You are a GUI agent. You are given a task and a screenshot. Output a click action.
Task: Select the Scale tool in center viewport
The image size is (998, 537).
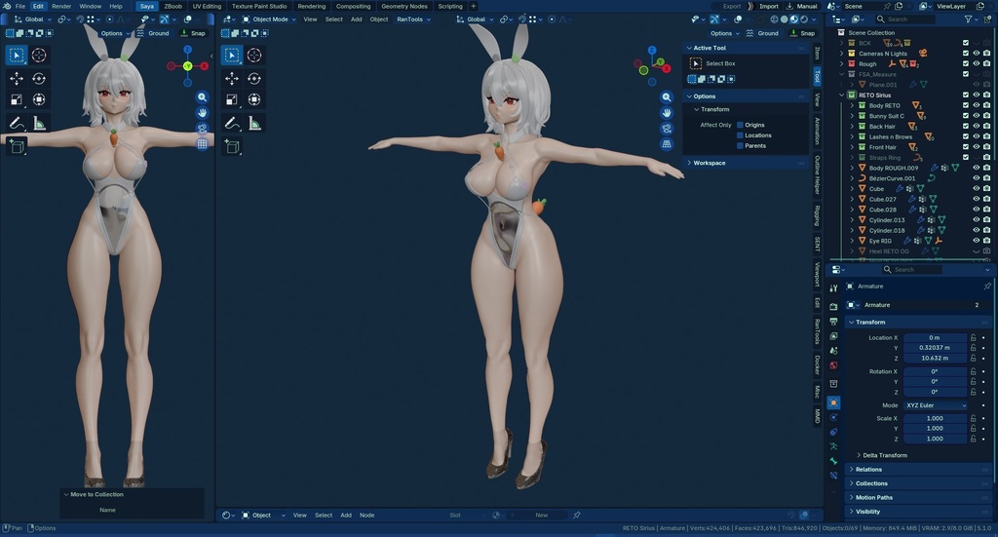point(232,99)
